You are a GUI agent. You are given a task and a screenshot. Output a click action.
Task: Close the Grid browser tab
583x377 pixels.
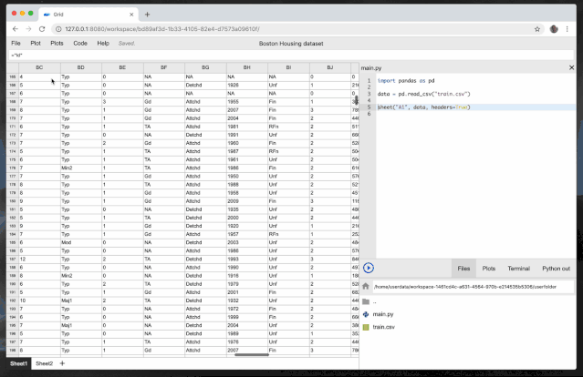click(131, 15)
